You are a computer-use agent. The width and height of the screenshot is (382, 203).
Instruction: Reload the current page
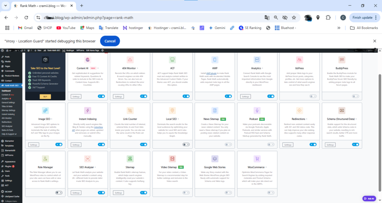pos(26,17)
